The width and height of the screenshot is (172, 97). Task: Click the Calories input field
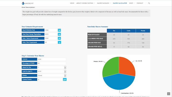(x=52, y=59)
